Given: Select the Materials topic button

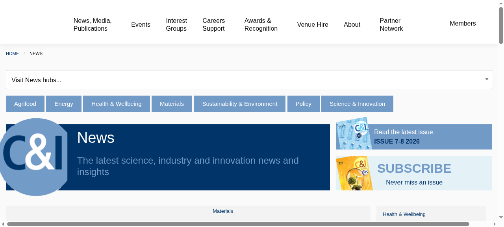Looking at the screenshot, I should point(172,104).
